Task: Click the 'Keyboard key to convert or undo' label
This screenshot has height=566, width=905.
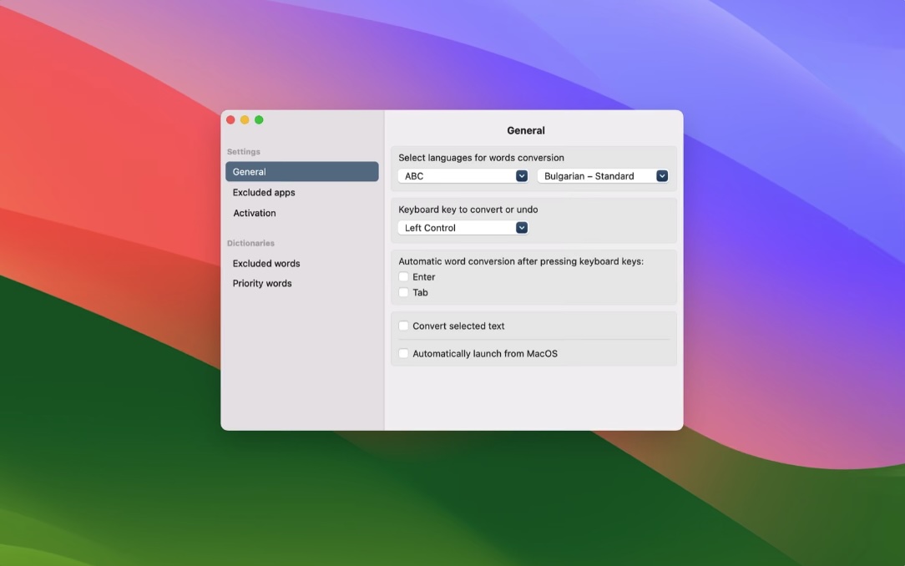Action: click(x=468, y=210)
